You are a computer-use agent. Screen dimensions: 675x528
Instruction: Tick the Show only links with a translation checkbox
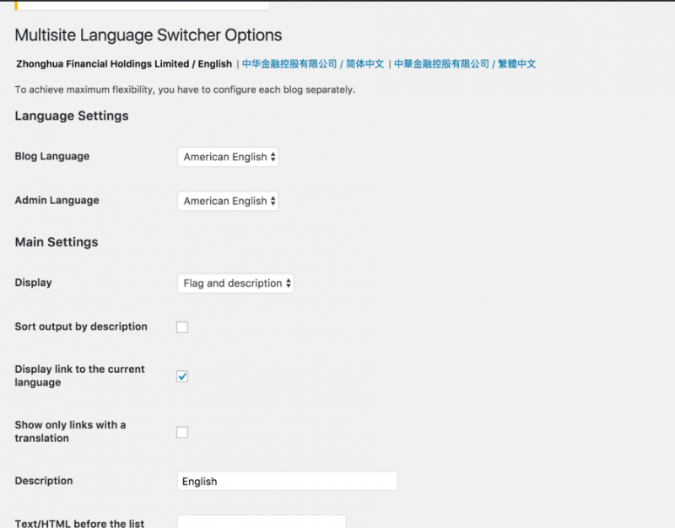[182, 432]
